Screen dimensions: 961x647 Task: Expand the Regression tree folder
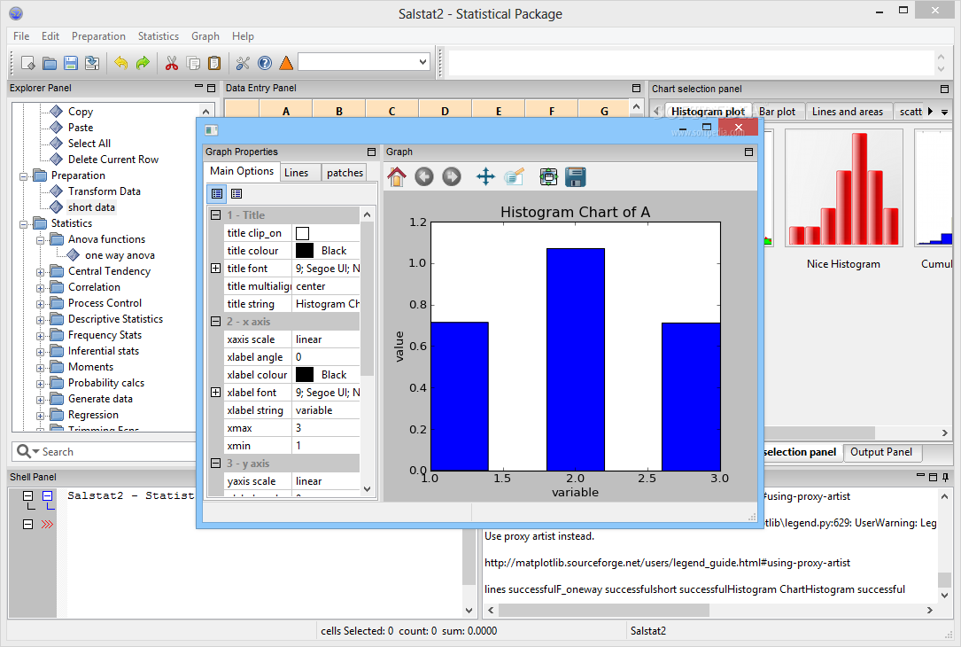[x=40, y=415]
